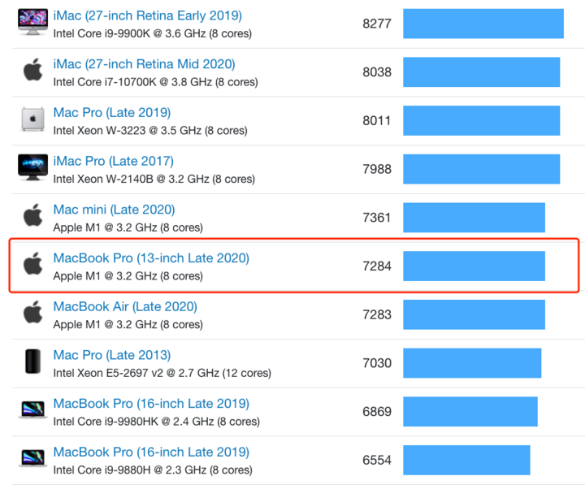Click the blue bar next to score 6554
Image resolution: width=585 pixels, height=485 pixels.
[466, 460]
